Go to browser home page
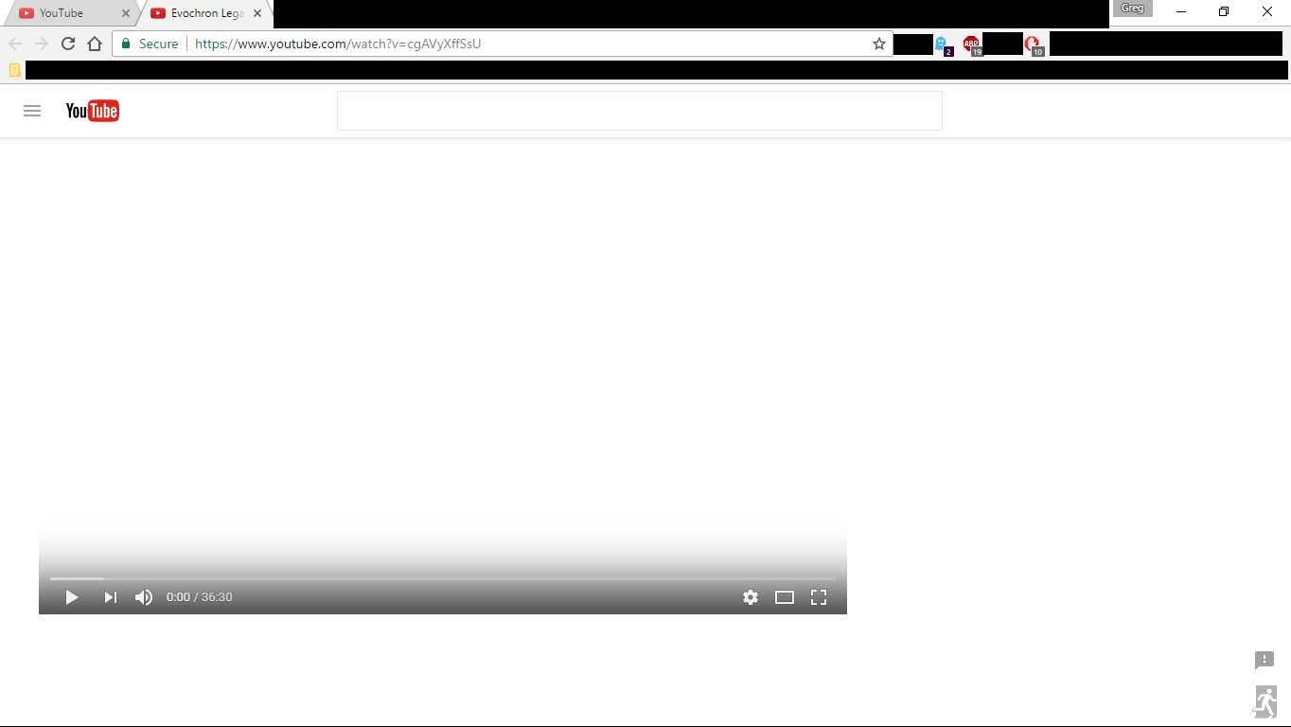Viewport: 1291px width, 727px height. tap(95, 44)
